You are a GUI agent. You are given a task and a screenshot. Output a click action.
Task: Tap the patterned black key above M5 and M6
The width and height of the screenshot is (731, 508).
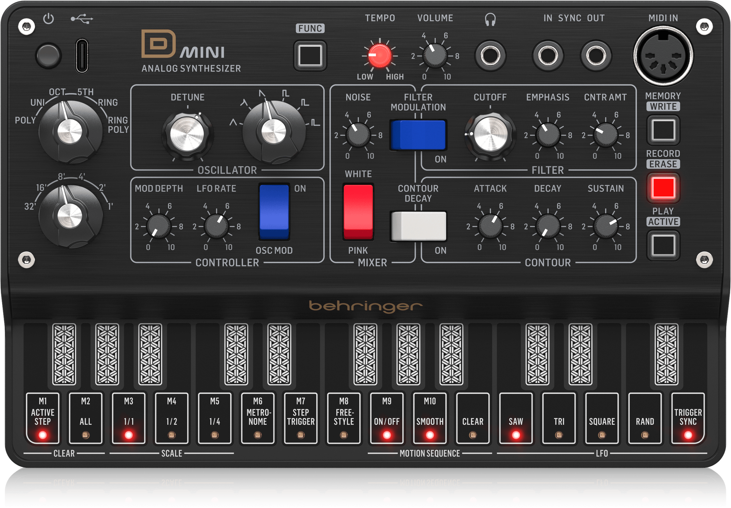click(x=236, y=354)
